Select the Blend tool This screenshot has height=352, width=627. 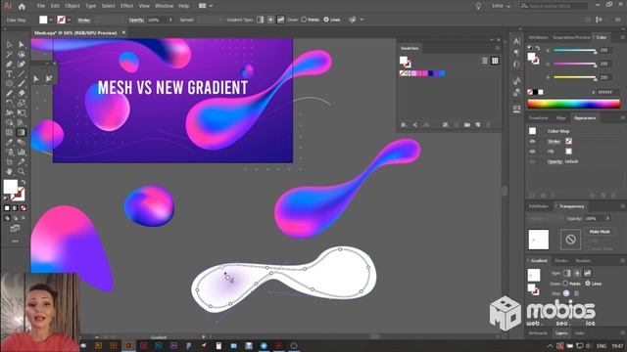pyautogui.click(x=22, y=143)
